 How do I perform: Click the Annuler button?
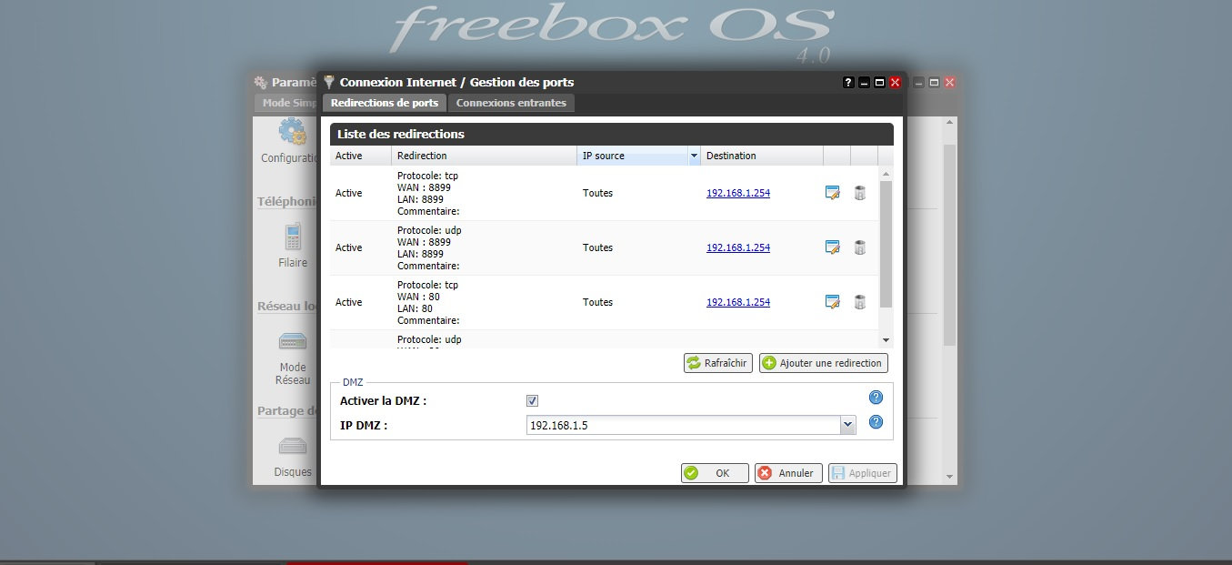[788, 473]
